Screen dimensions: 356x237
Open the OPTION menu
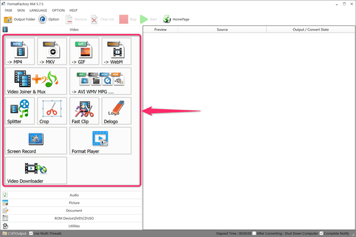[58, 11]
